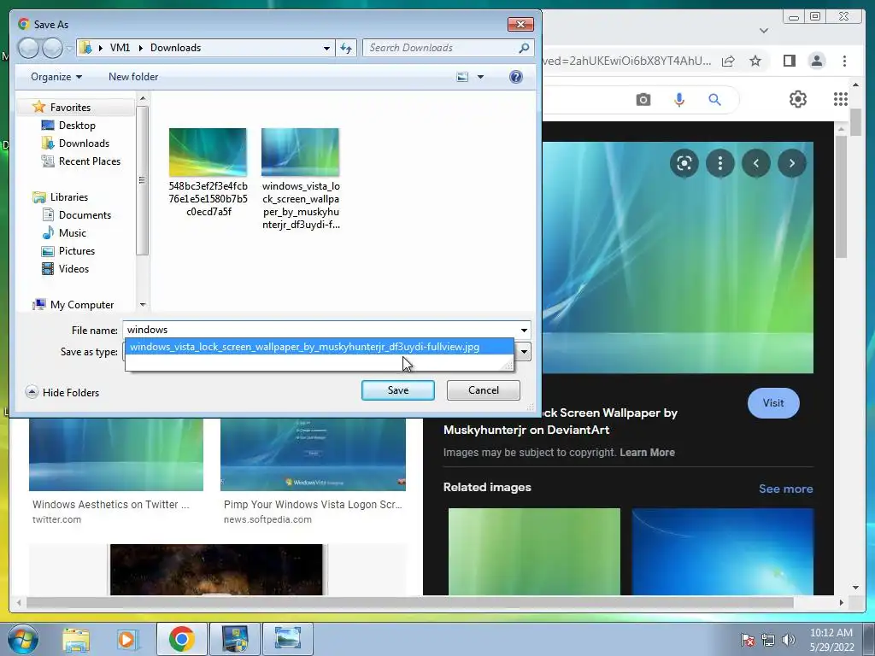Close the Save As dialog

520,24
